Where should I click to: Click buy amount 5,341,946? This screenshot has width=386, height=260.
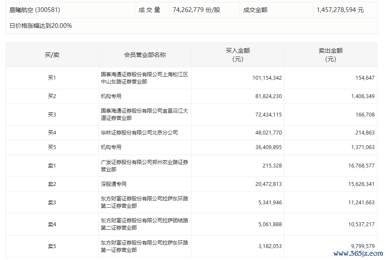270,203
